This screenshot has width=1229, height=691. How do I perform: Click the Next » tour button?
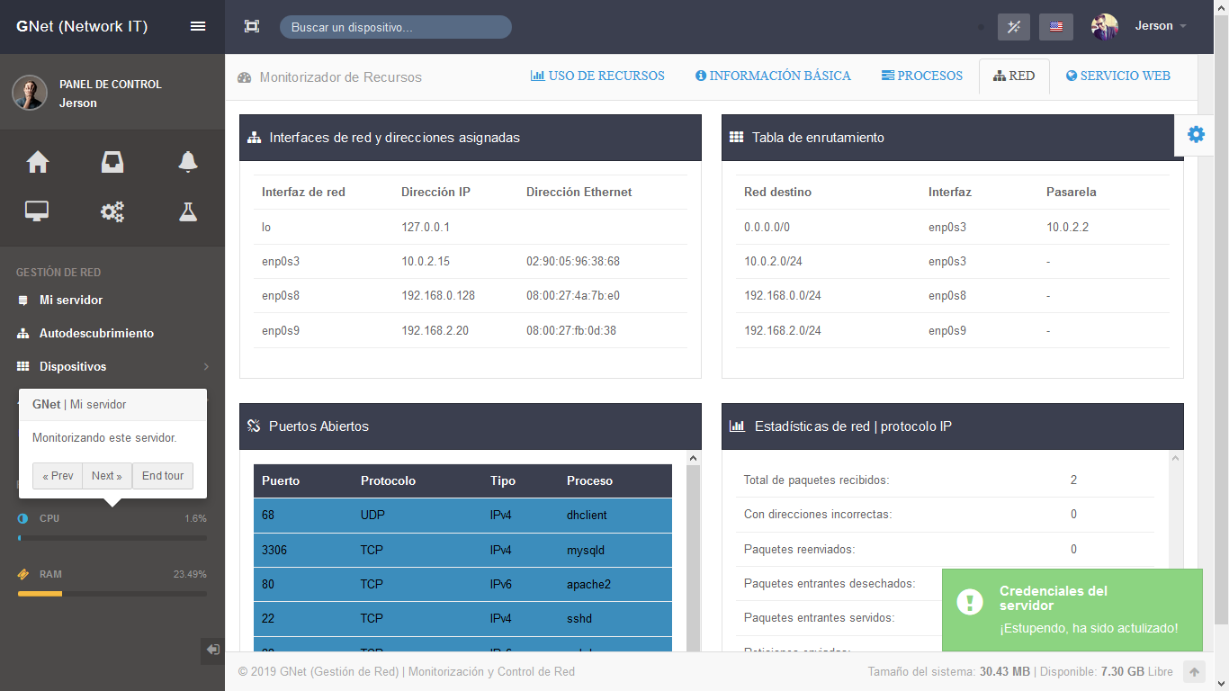pyautogui.click(x=107, y=476)
